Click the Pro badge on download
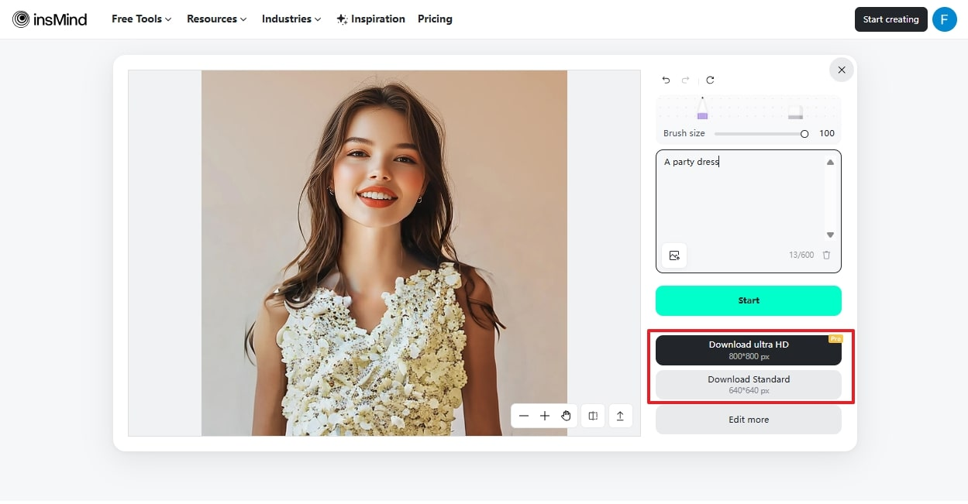Viewport: 968px width, 504px height. click(x=835, y=339)
